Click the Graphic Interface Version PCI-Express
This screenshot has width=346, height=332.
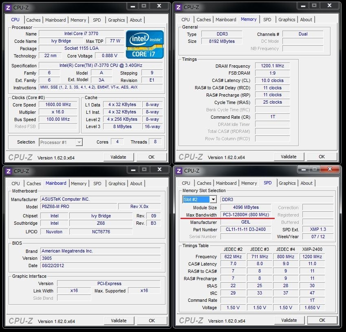point(109,283)
